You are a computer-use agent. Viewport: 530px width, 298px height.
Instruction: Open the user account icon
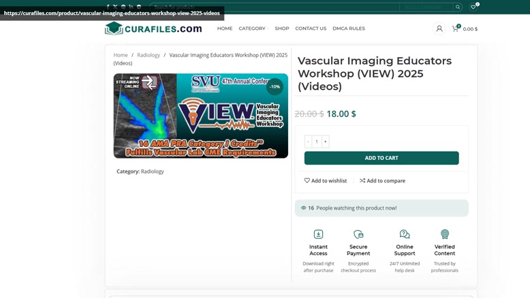click(439, 29)
